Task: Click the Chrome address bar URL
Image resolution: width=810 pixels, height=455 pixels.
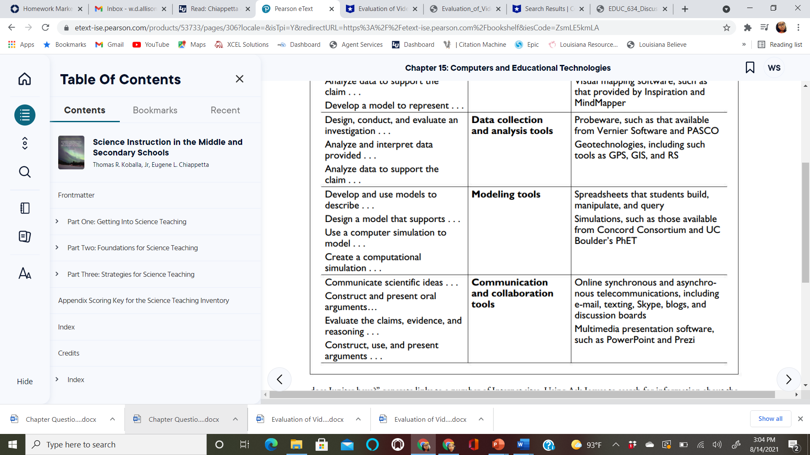Action: point(337,28)
